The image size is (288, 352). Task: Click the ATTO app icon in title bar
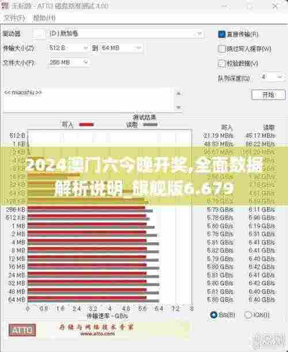(x=5, y=6)
